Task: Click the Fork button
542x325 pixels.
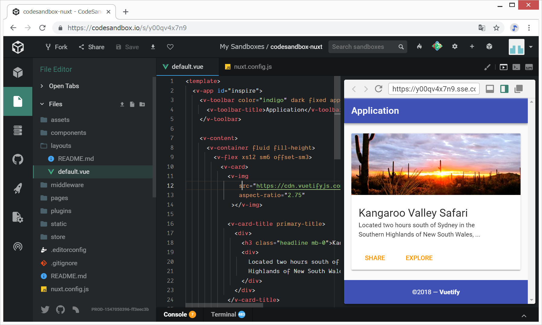Action: 56,47
